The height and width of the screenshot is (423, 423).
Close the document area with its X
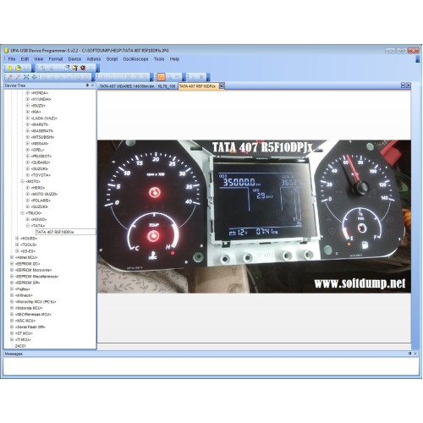(x=409, y=85)
